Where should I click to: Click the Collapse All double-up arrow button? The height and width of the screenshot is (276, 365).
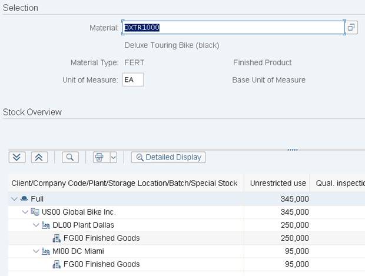click(39, 157)
